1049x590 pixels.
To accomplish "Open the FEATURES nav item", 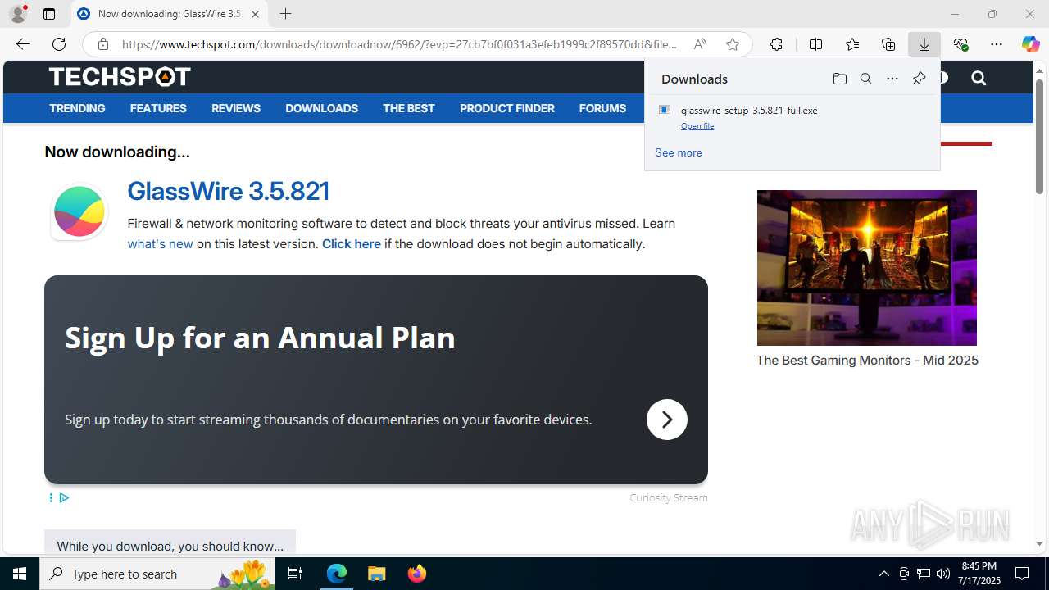I will 158,108.
